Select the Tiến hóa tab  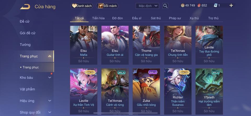98,18
